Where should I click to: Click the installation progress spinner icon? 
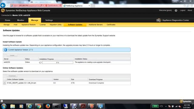(40, 63)
